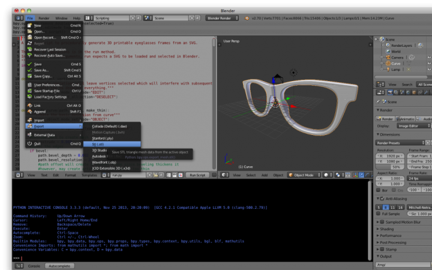Click the Lamp object icon in outliner
This screenshot has height=270, width=432.
(388, 70)
